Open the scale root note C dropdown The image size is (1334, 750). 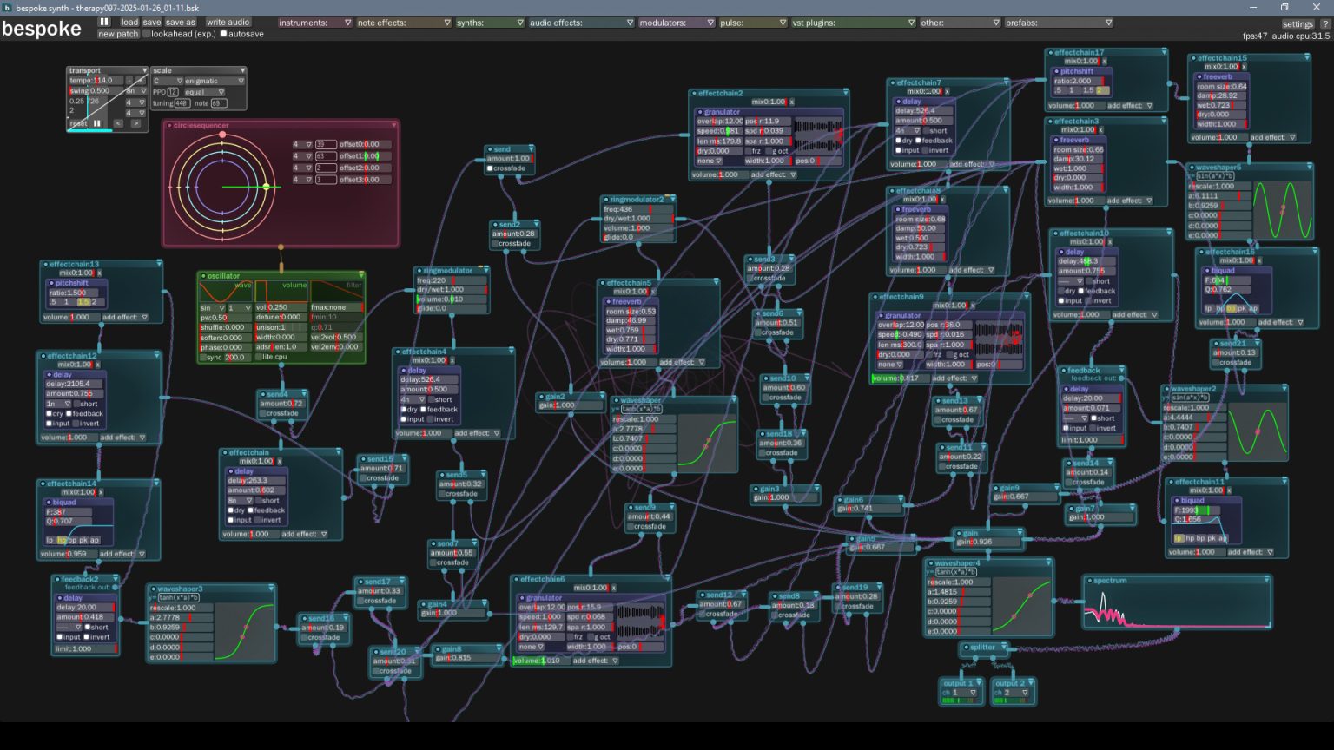click(168, 81)
